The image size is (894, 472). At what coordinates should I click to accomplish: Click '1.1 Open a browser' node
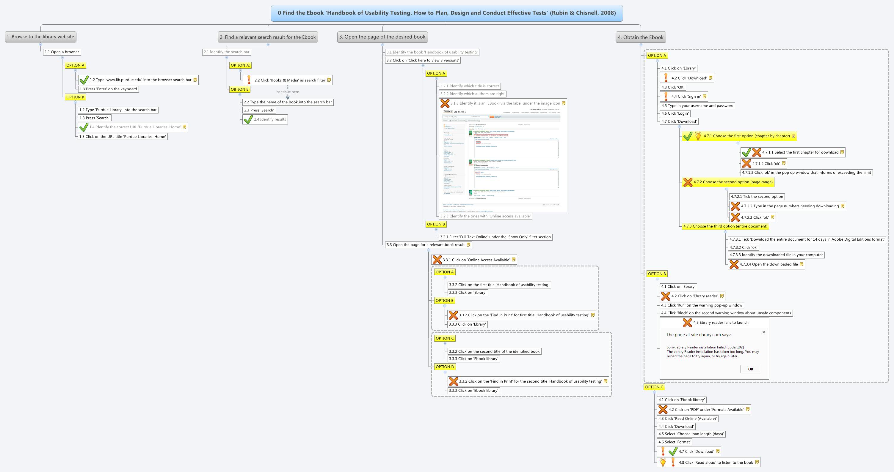62,52
